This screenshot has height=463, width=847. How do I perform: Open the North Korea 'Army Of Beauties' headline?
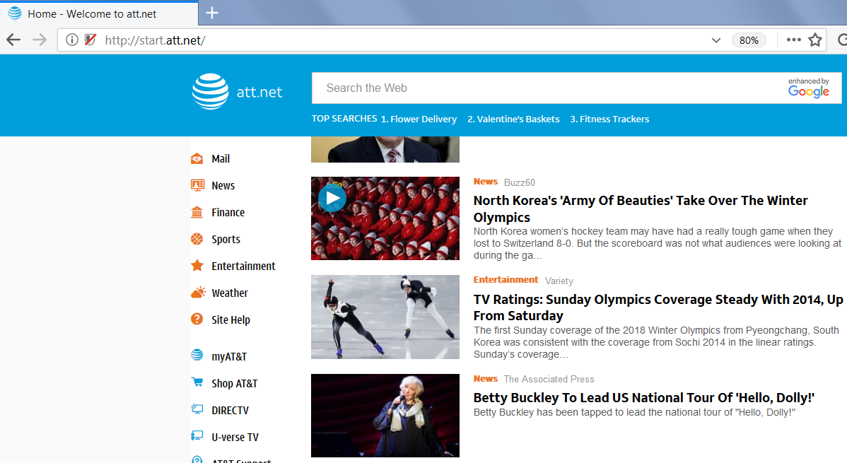[641, 209]
